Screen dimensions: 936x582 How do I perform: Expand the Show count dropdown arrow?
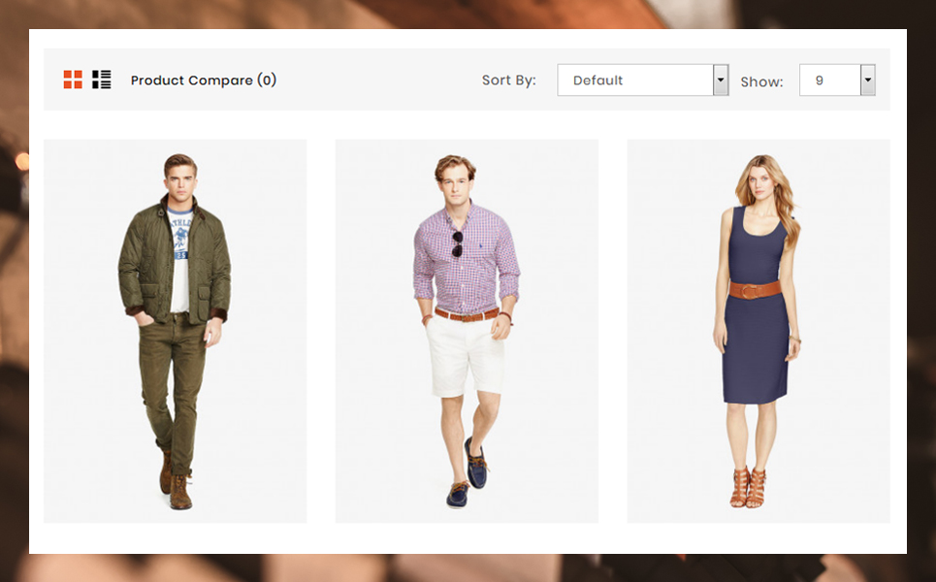[868, 81]
